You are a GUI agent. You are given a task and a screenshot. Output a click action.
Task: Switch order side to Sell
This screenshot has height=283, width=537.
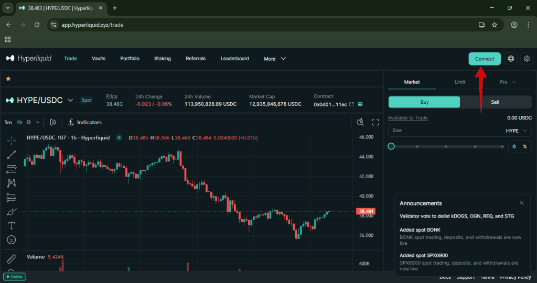pos(495,102)
